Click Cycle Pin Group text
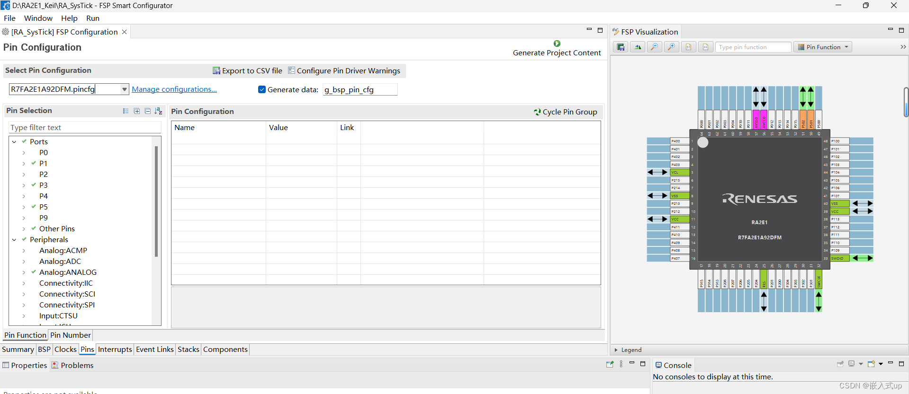This screenshot has width=909, height=394. (570, 112)
